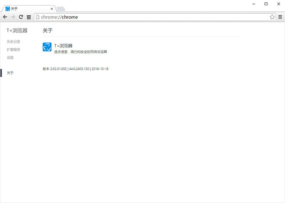Click version number 2.02.01.002
This screenshot has width=285, height=203.
coord(58,69)
